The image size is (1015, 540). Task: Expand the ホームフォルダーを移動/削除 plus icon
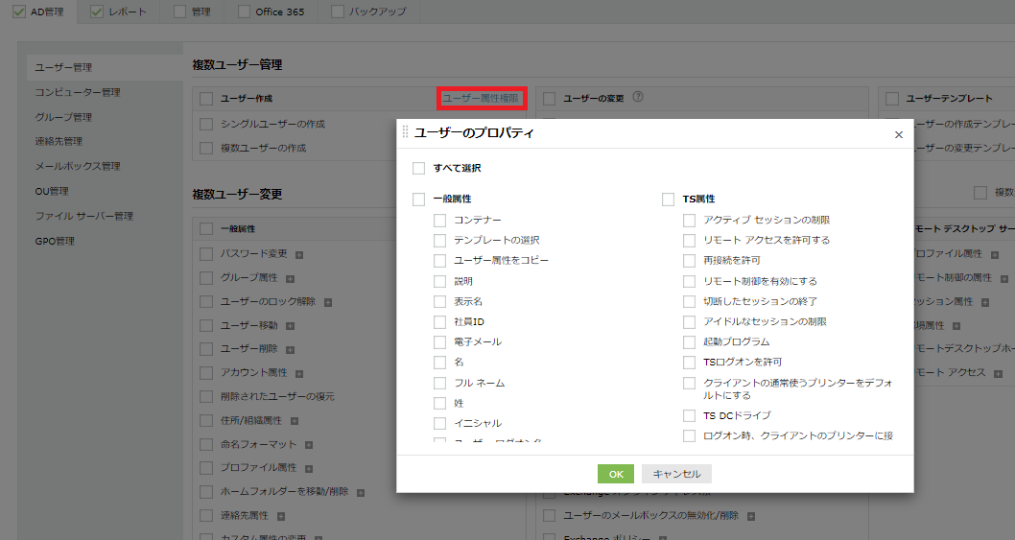(361, 493)
